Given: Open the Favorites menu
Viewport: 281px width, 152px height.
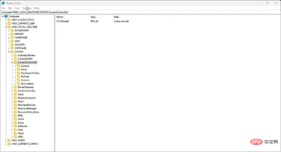Looking at the screenshot, I should coord(27,8).
